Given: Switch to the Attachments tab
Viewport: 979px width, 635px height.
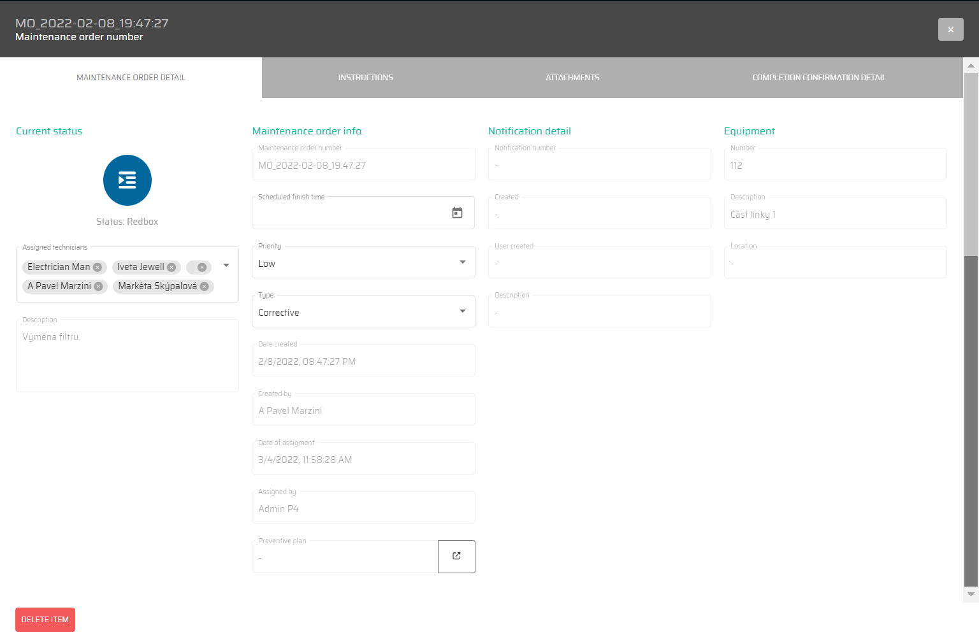Looking at the screenshot, I should (572, 78).
